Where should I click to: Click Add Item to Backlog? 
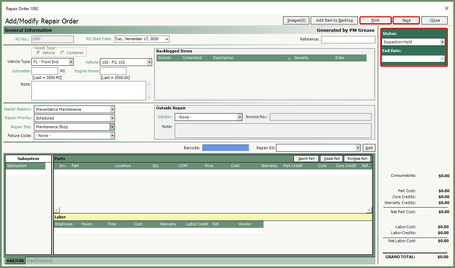334,20
